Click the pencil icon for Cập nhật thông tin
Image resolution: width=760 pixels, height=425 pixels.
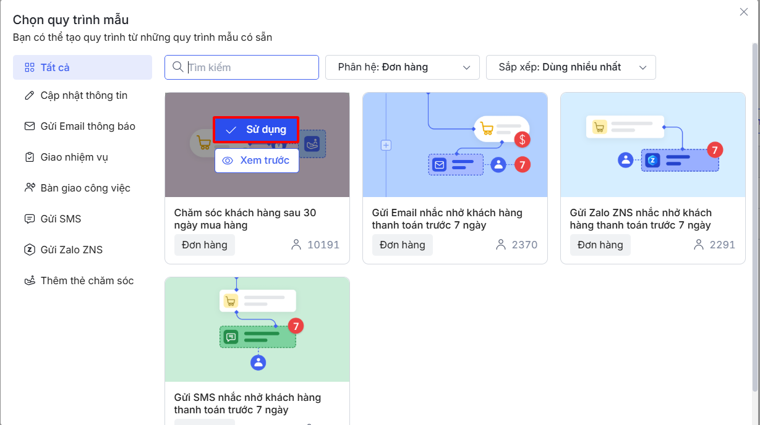click(x=29, y=96)
